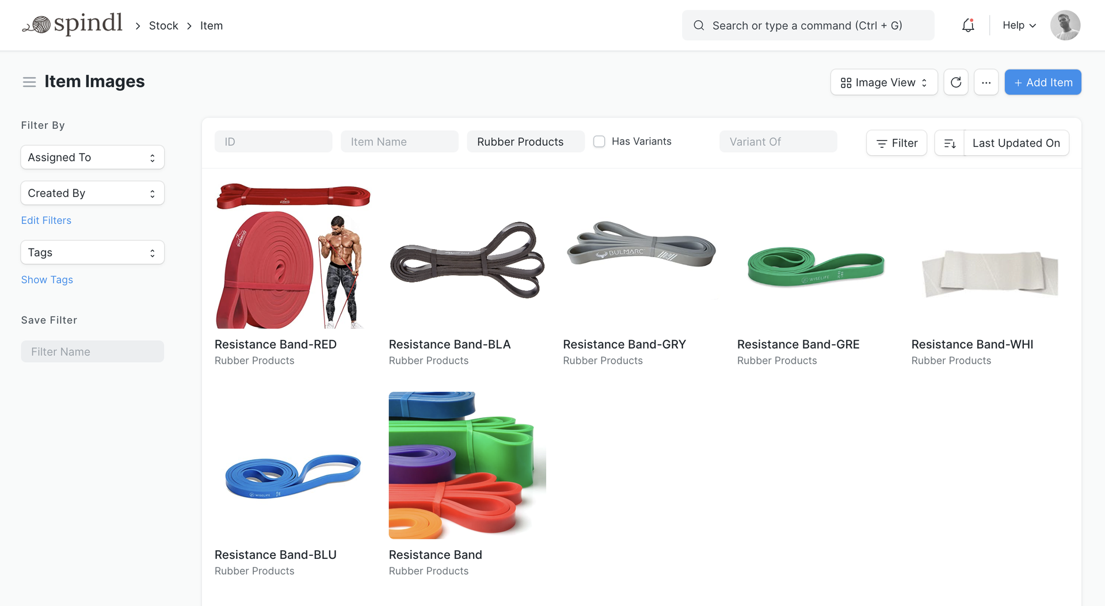Open the Show Tags link
The width and height of the screenshot is (1105, 606).
click(47, 280)
